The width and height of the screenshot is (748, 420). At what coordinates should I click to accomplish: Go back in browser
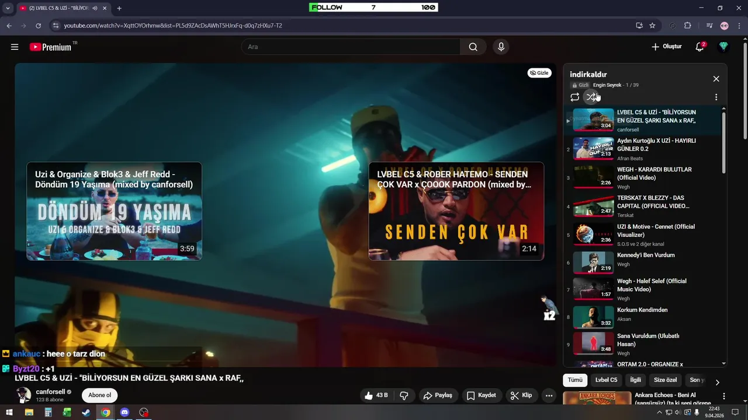tap(9, 26)
